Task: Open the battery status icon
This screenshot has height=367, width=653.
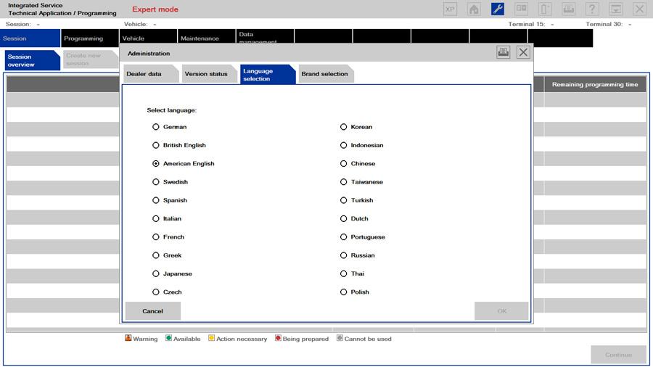Action: (x=545, y=9)
